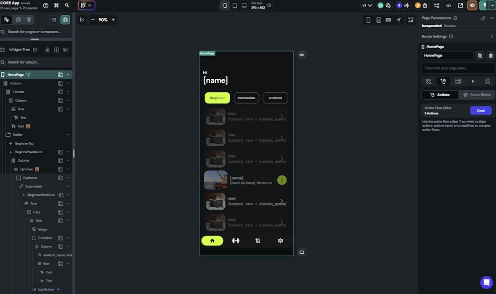Click the open-in-new-window share icon
This screenshot has width=496, height=294.
(x=460, y=5)
